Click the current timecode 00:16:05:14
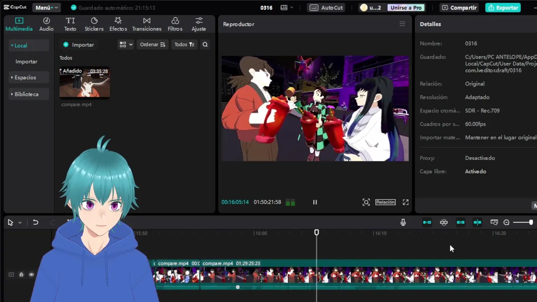Screen dimensions: 537x302 coord(235,202)
